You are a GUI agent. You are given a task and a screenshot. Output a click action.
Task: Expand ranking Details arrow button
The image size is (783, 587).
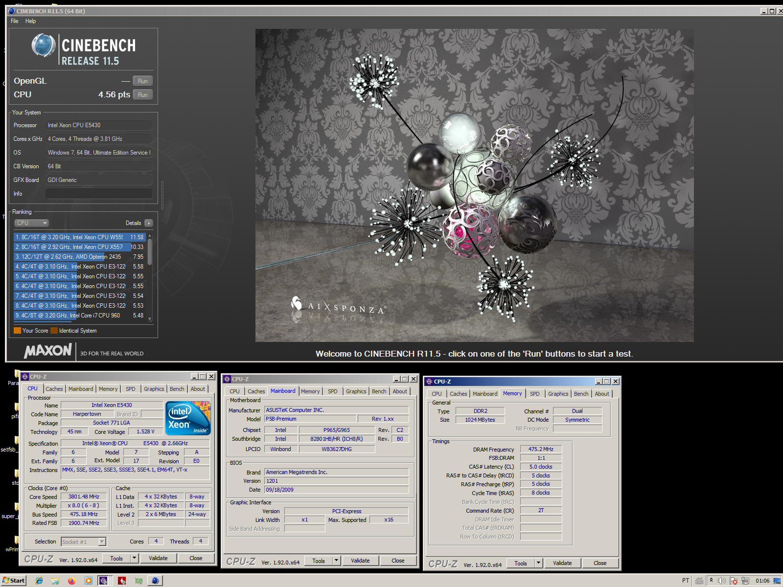tap(149, 223)
